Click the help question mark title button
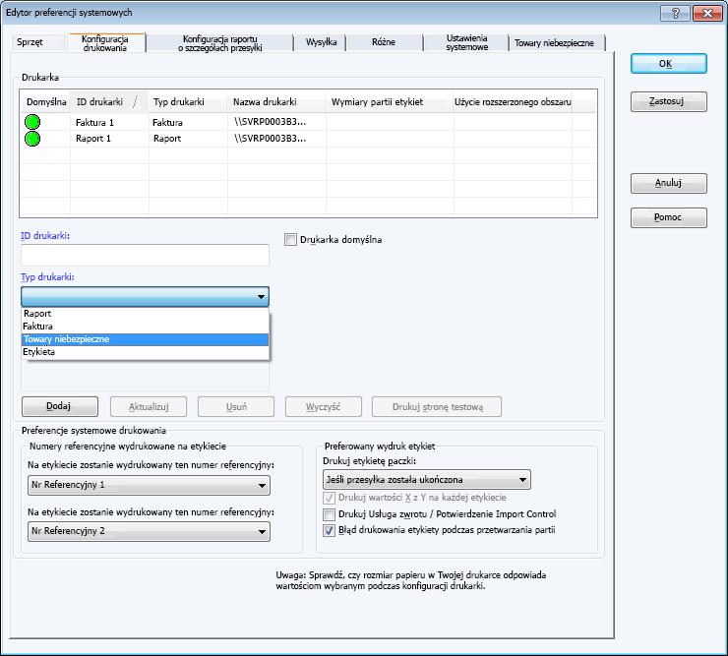This screenshot has width=728, height=656. coord(676,13)
